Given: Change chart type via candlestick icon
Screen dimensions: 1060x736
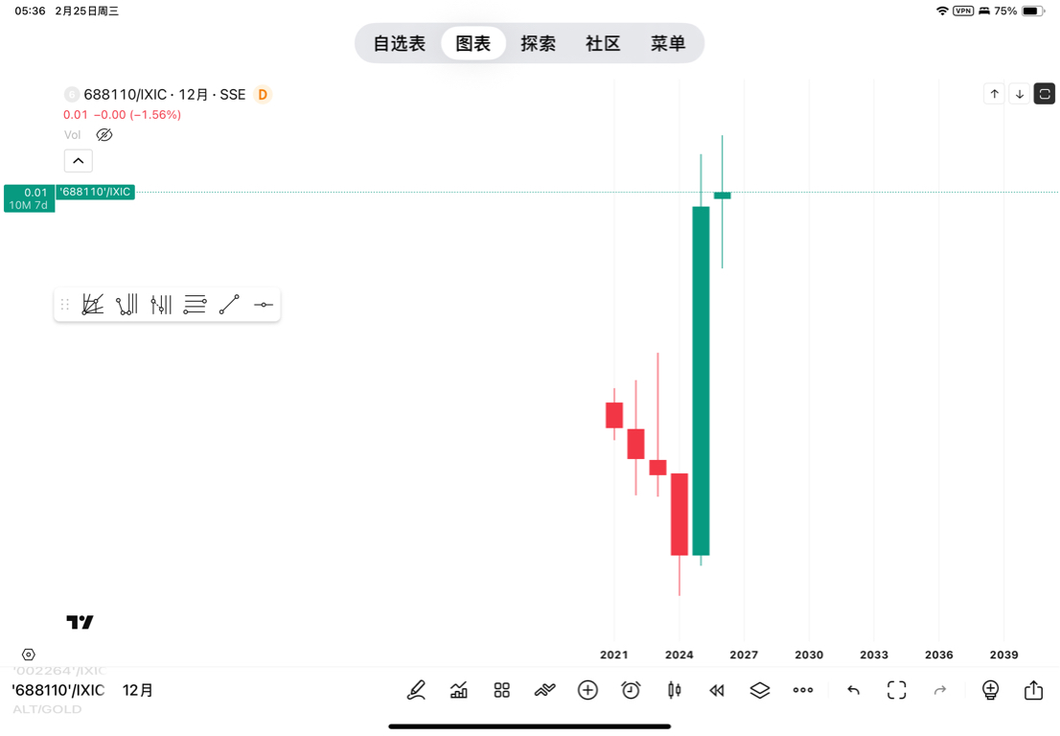Looking at the screenshot, I should coord(674,690).
